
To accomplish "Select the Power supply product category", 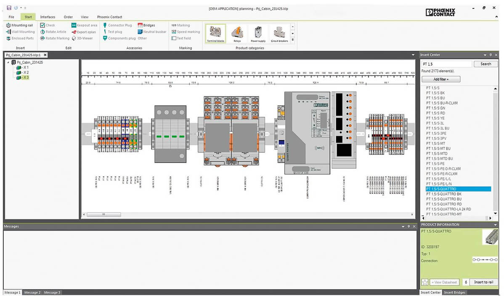I will pos(258,34).
